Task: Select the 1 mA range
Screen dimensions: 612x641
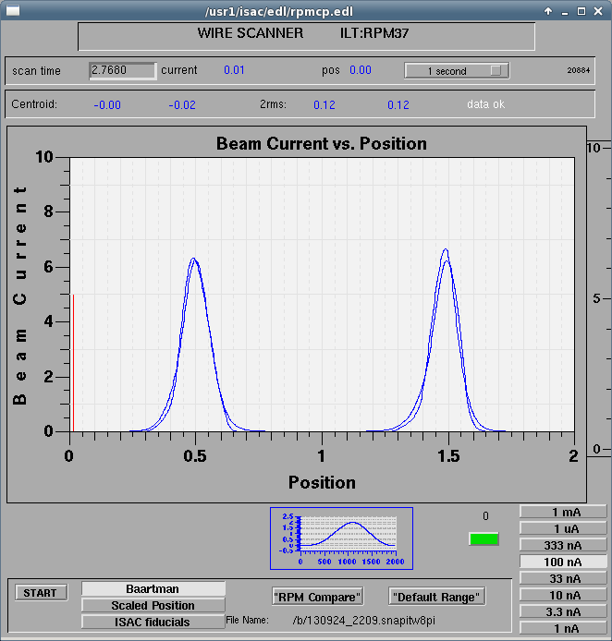Action: click(563, 512)
